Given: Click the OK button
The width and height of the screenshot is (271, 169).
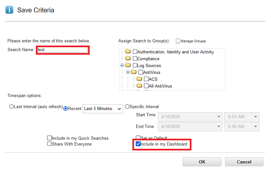Looking at the screenshot, I should click(x=202, y=162).
